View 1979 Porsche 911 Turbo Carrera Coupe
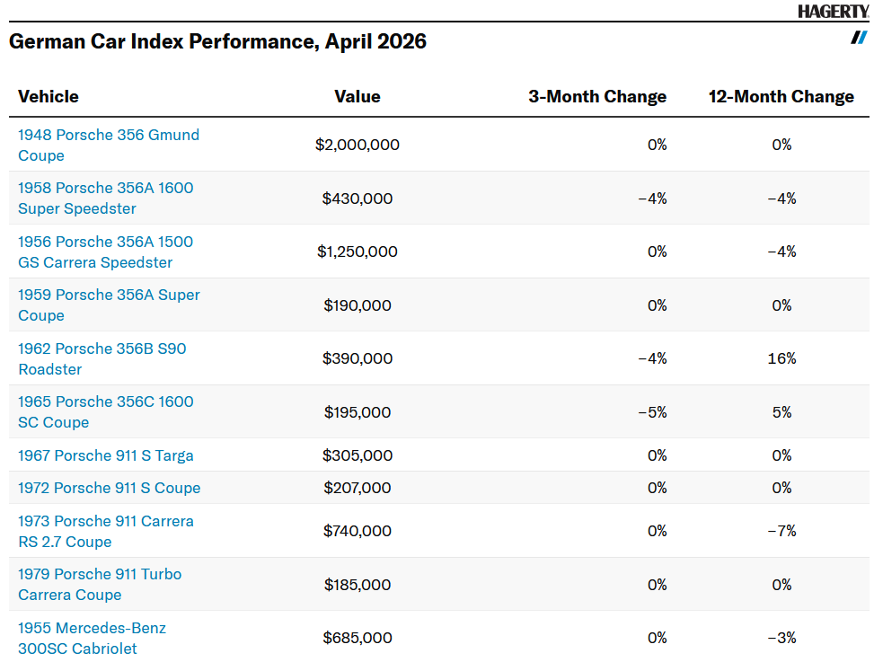This screenshot has height=662, width=874. (x=99, y=585)
